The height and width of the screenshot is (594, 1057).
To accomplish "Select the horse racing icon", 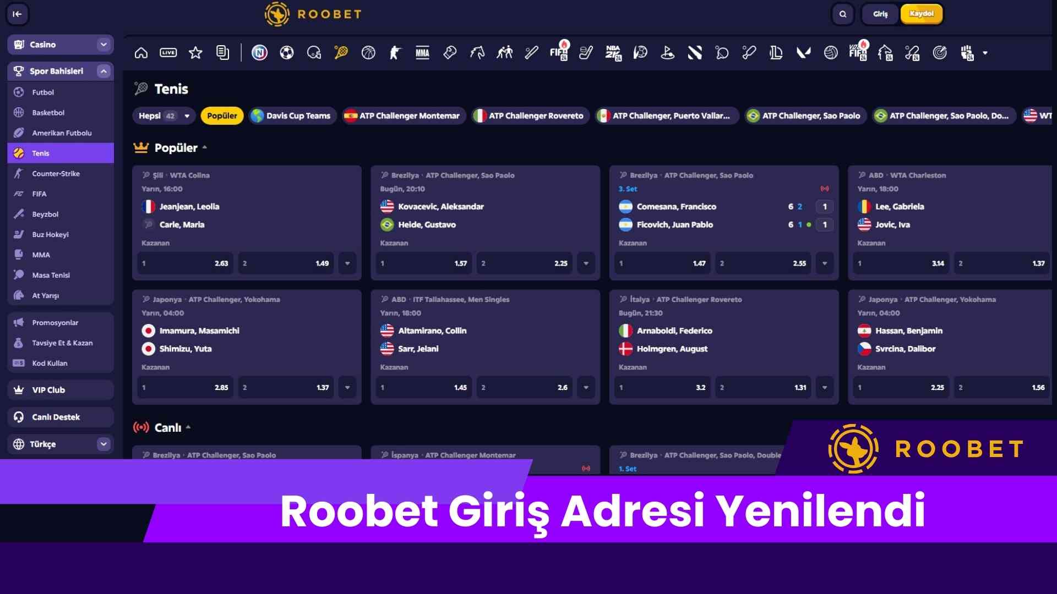I will coord(477,53).
